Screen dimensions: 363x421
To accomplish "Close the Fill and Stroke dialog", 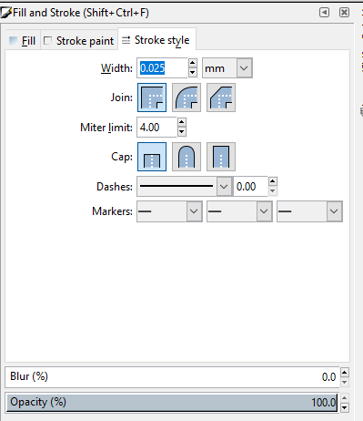I will 344,13.
